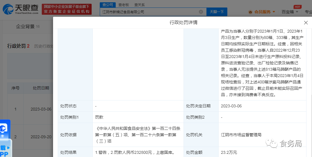Click the TianYanCha logo
312x157 pixels.
pyautogui.click(x=21, y=9)
